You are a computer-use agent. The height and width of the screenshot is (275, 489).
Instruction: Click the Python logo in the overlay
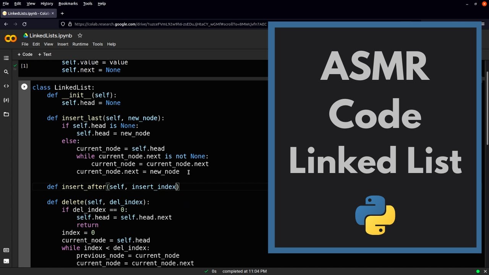tap(375, 215)
